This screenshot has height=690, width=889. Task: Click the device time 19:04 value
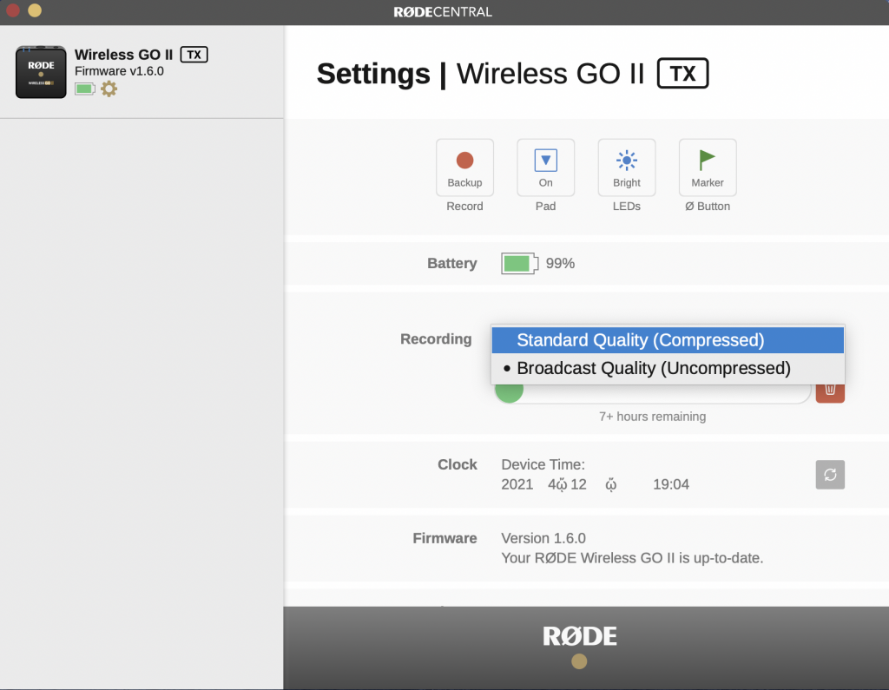coord(671,485)
